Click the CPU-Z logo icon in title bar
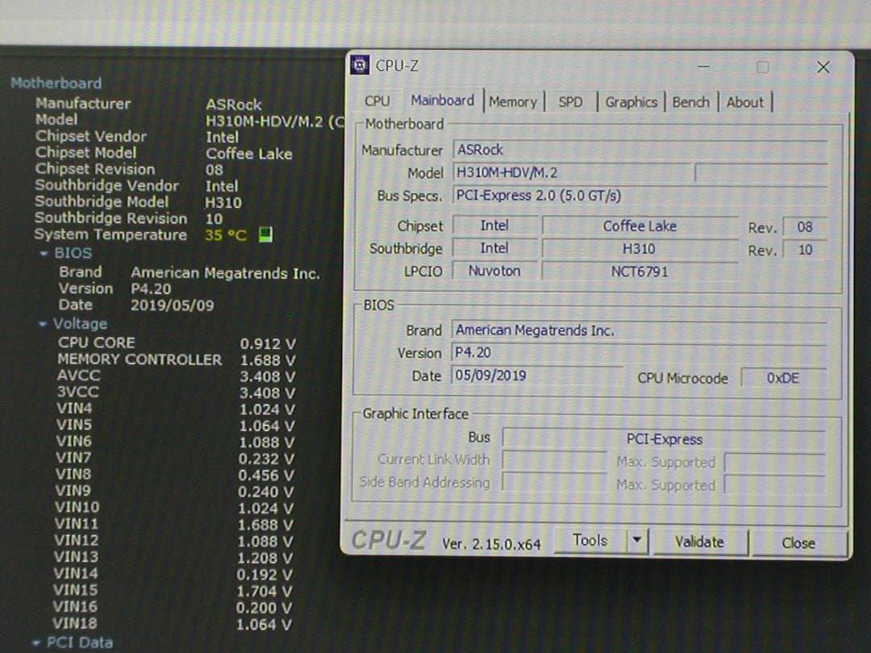871x653 pixels. click(358, 64)
